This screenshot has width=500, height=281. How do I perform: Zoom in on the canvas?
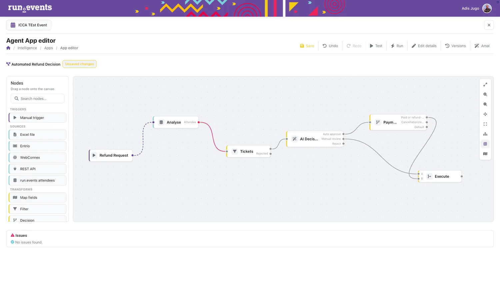click(485, 95)
